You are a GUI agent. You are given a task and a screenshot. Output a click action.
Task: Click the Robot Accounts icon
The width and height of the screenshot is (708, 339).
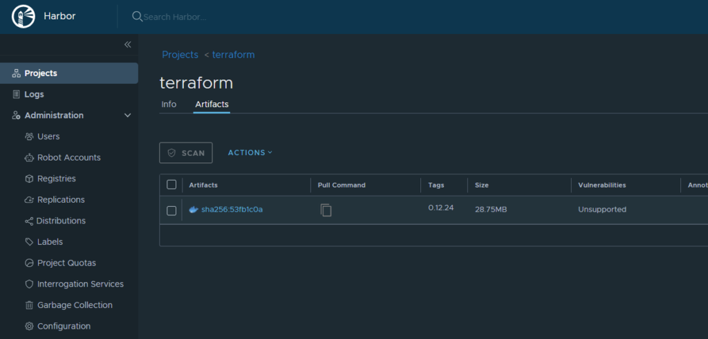tap(29, 158)
